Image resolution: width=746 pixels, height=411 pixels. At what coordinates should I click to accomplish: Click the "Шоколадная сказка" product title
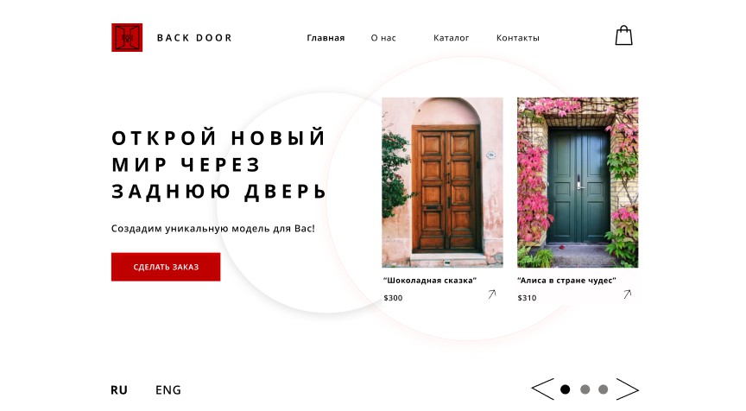click(430, 280)
